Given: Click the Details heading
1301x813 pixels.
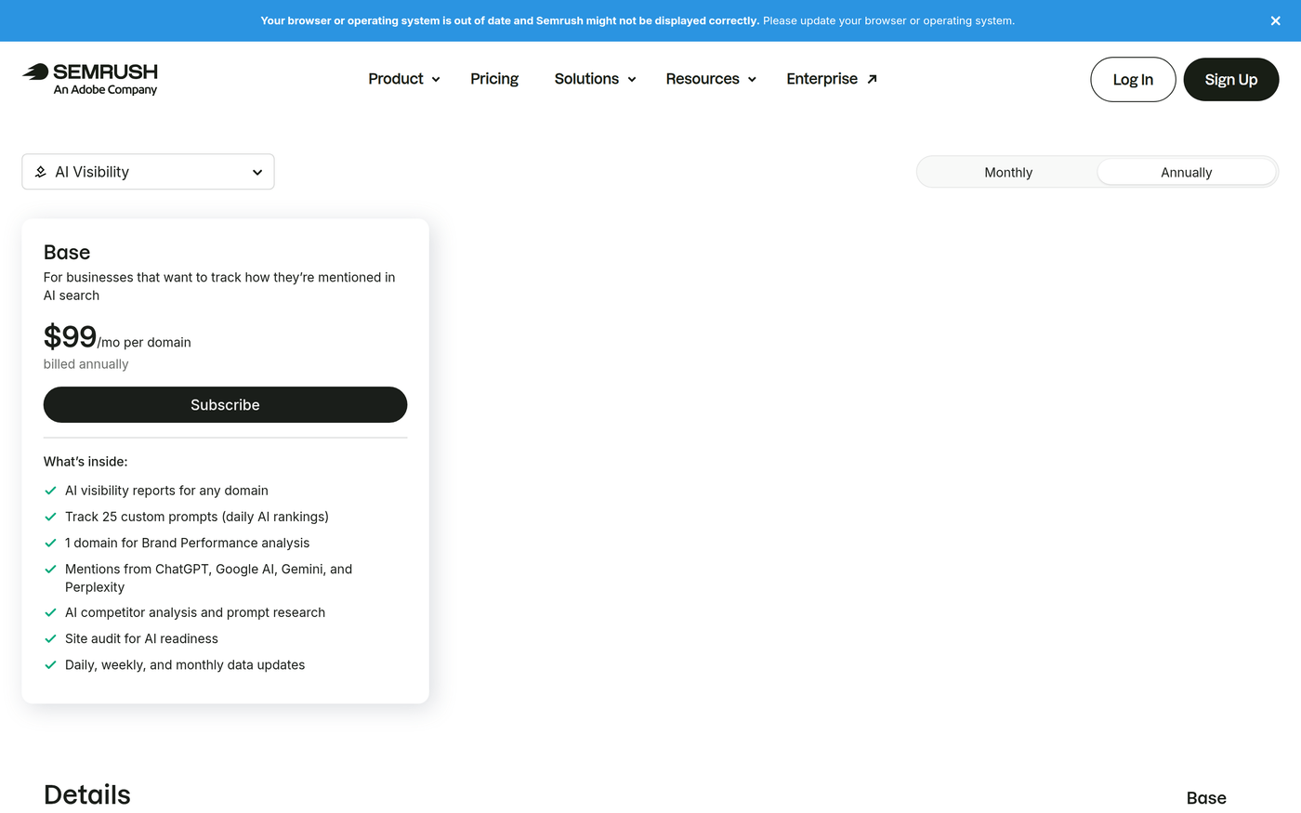Looking at the screenshot, I should click(x=87, y=794).
